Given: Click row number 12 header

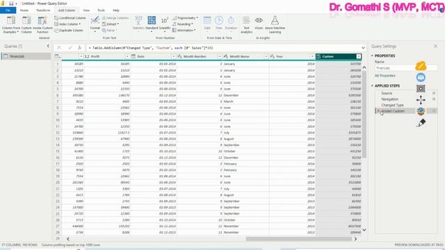Looking at the screenshot, I should point(58,133).
